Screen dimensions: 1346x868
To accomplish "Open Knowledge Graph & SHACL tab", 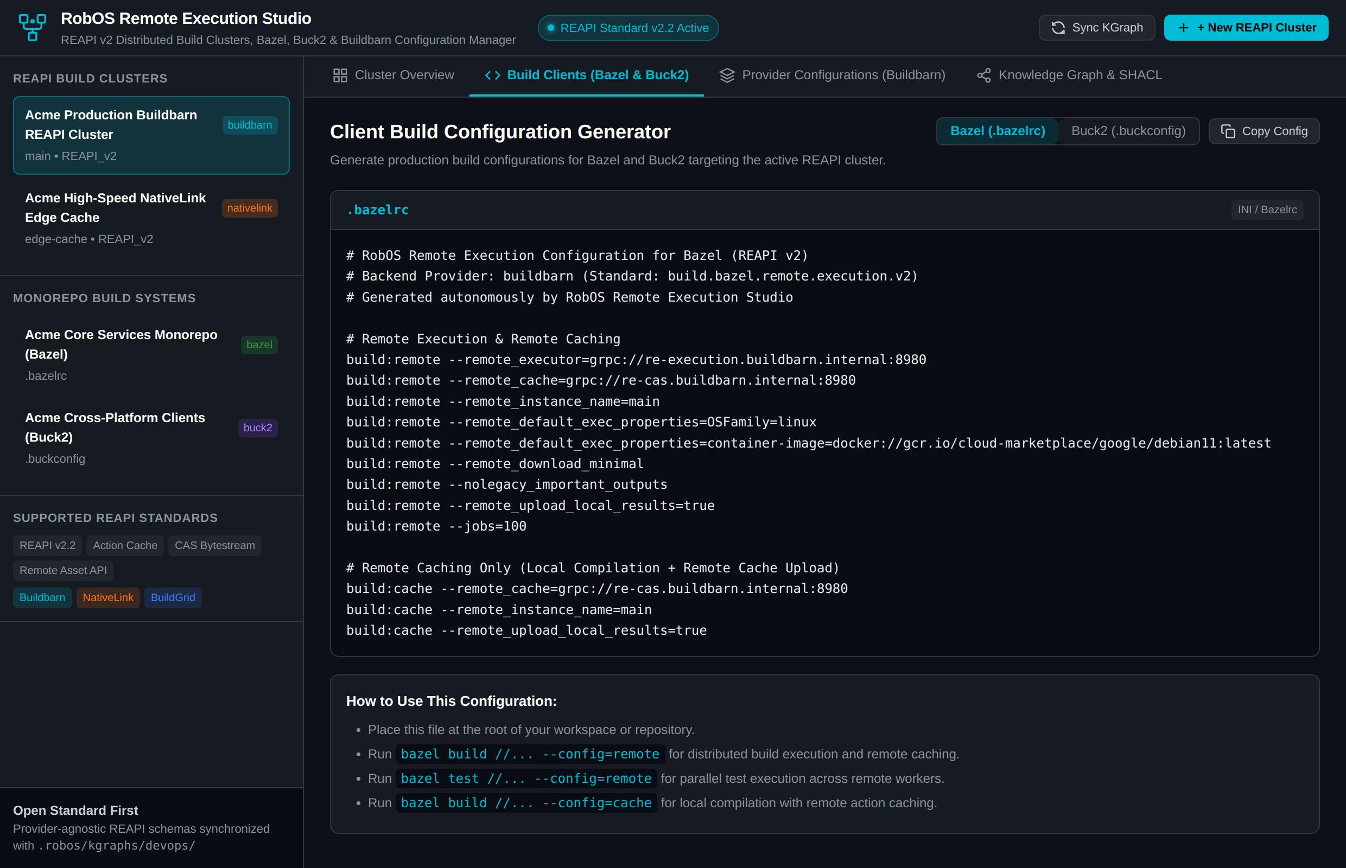I will click(x=1070, y=75).
